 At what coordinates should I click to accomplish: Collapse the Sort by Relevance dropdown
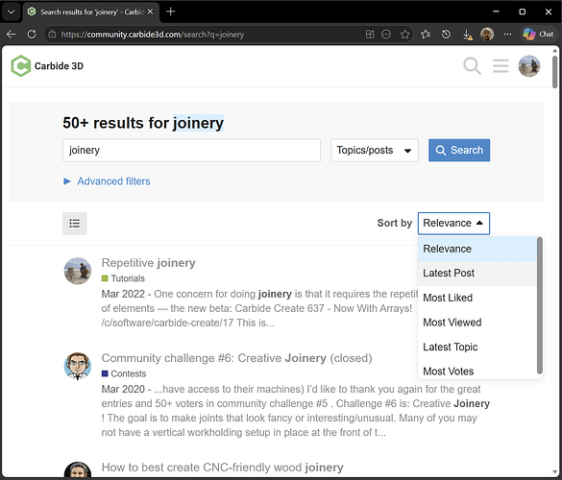pos(453,223)
